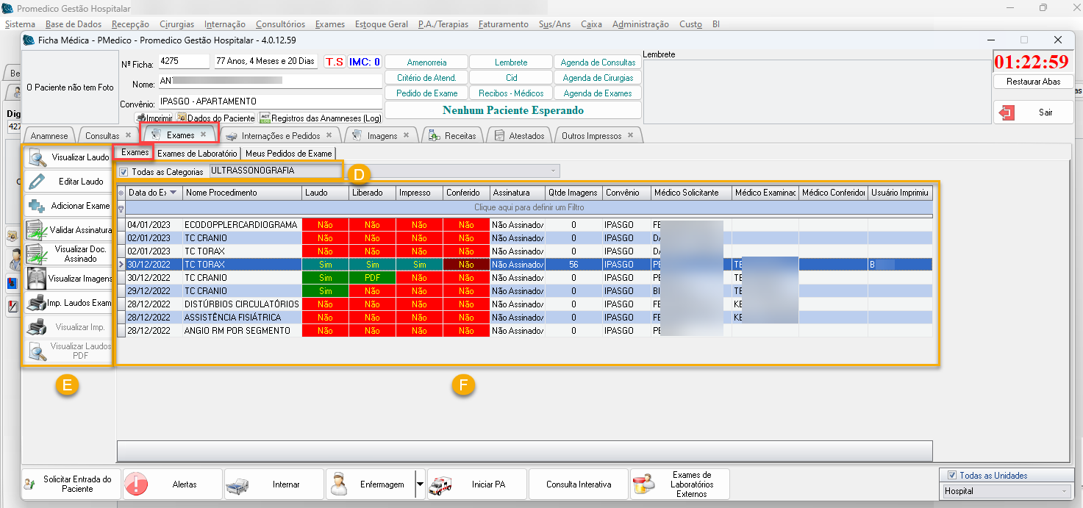
Task: Click the Amenorreia button
Action: pos(426,62)
